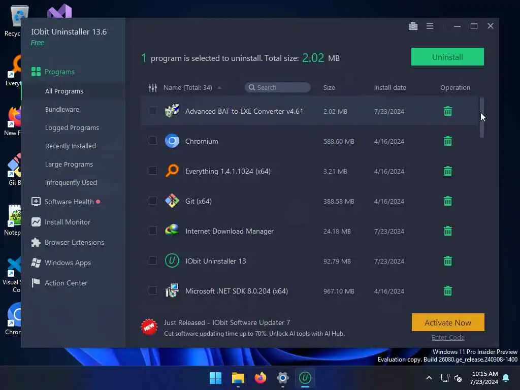
Task: Click IObit Uninstaller taskbar icon
Action: 305,378
